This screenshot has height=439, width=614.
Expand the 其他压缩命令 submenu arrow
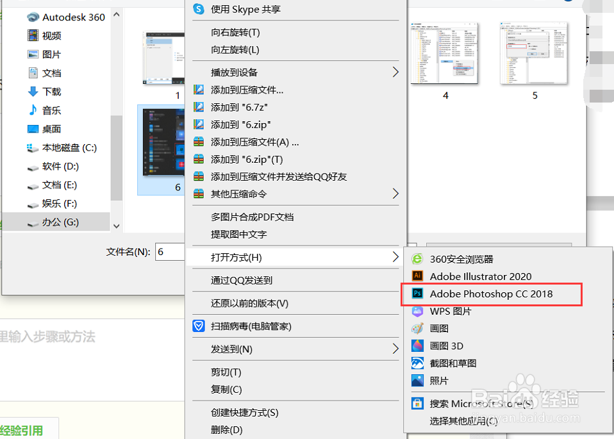395,194
